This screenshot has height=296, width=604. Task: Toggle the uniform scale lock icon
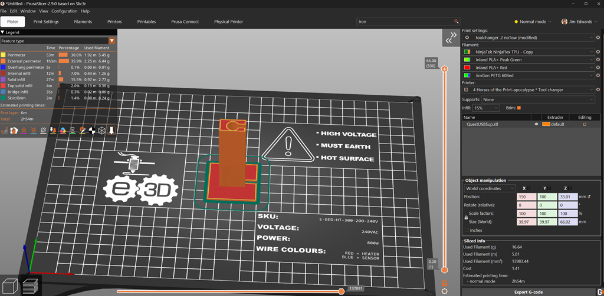465,217
